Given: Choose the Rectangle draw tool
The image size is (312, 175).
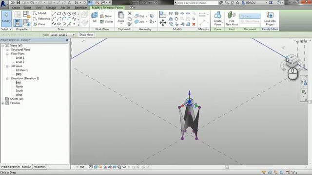Looking at the screenshot, I should pos(59,14).
